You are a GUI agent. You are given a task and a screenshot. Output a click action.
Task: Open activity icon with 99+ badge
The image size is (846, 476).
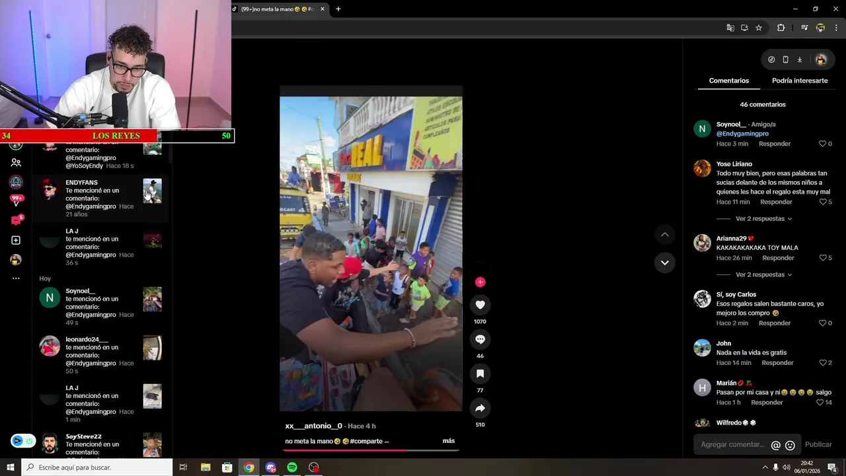[x=16, y=200]
